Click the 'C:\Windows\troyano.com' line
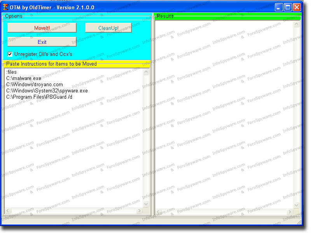311x233 pixels. tap(35, 84)
